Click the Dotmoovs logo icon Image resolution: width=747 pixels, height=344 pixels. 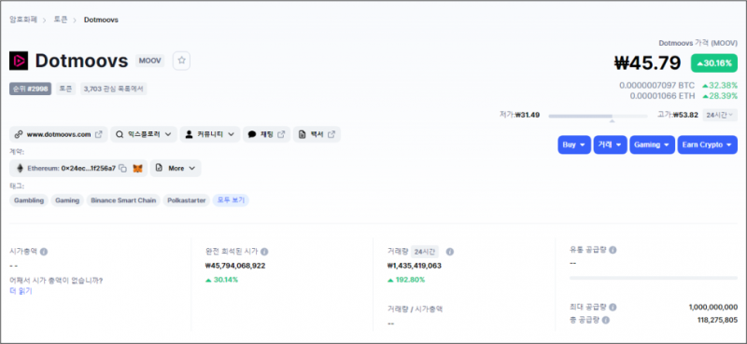tap(19, 61)
